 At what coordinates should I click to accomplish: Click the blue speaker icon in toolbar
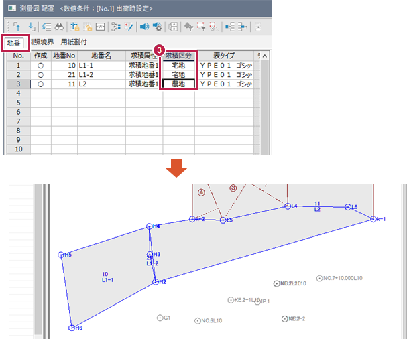click(x=143, y=27)
